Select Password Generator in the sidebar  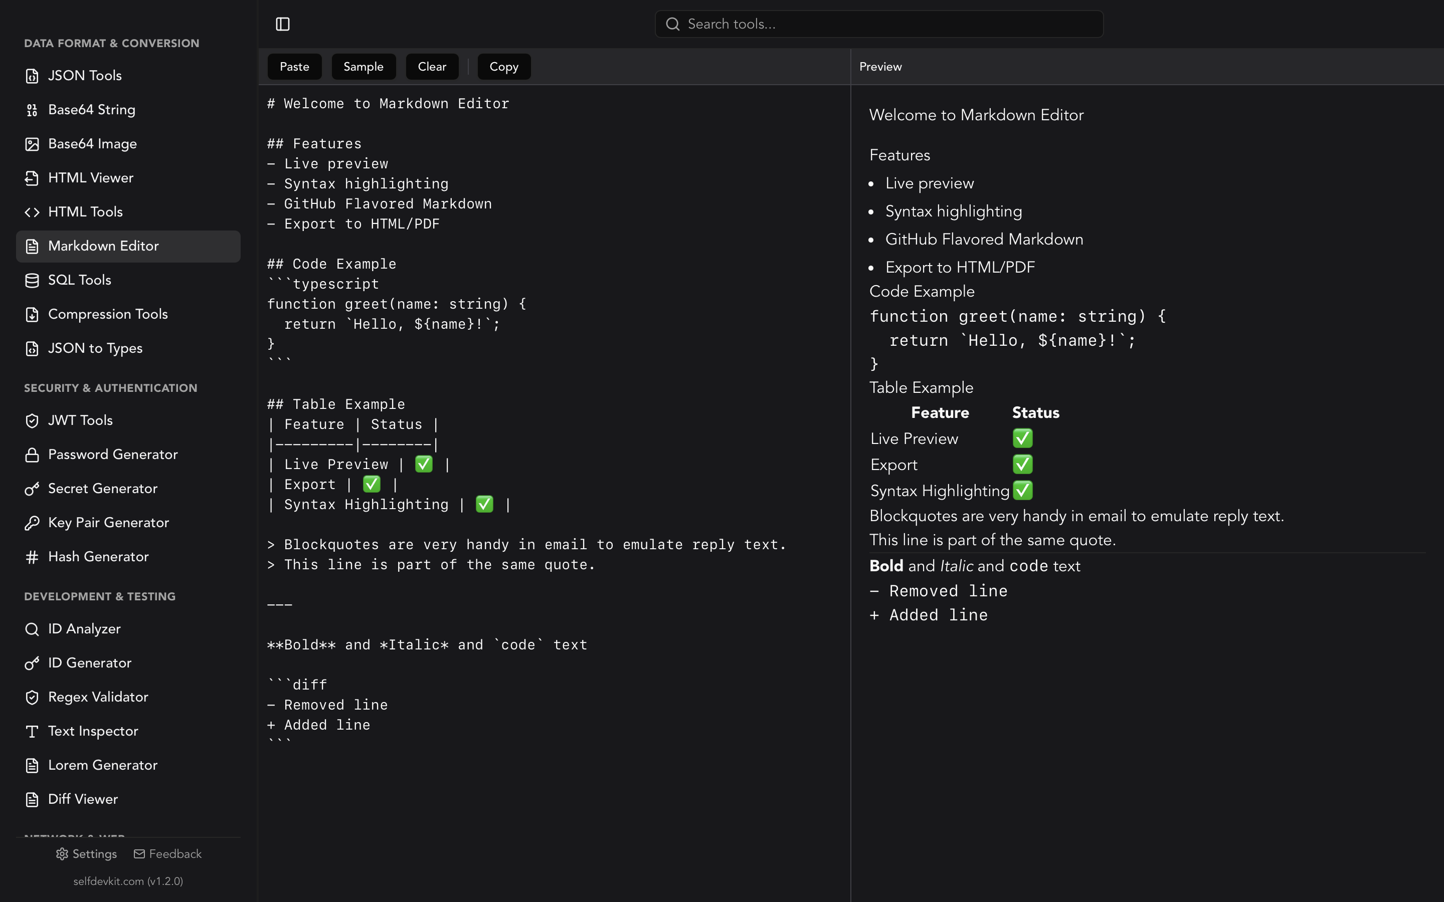coord(128,455)
